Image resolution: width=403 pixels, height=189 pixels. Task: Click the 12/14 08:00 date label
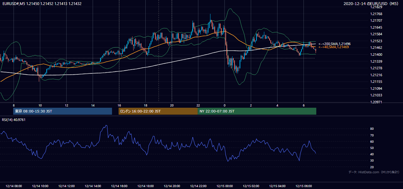click(14, 186)
